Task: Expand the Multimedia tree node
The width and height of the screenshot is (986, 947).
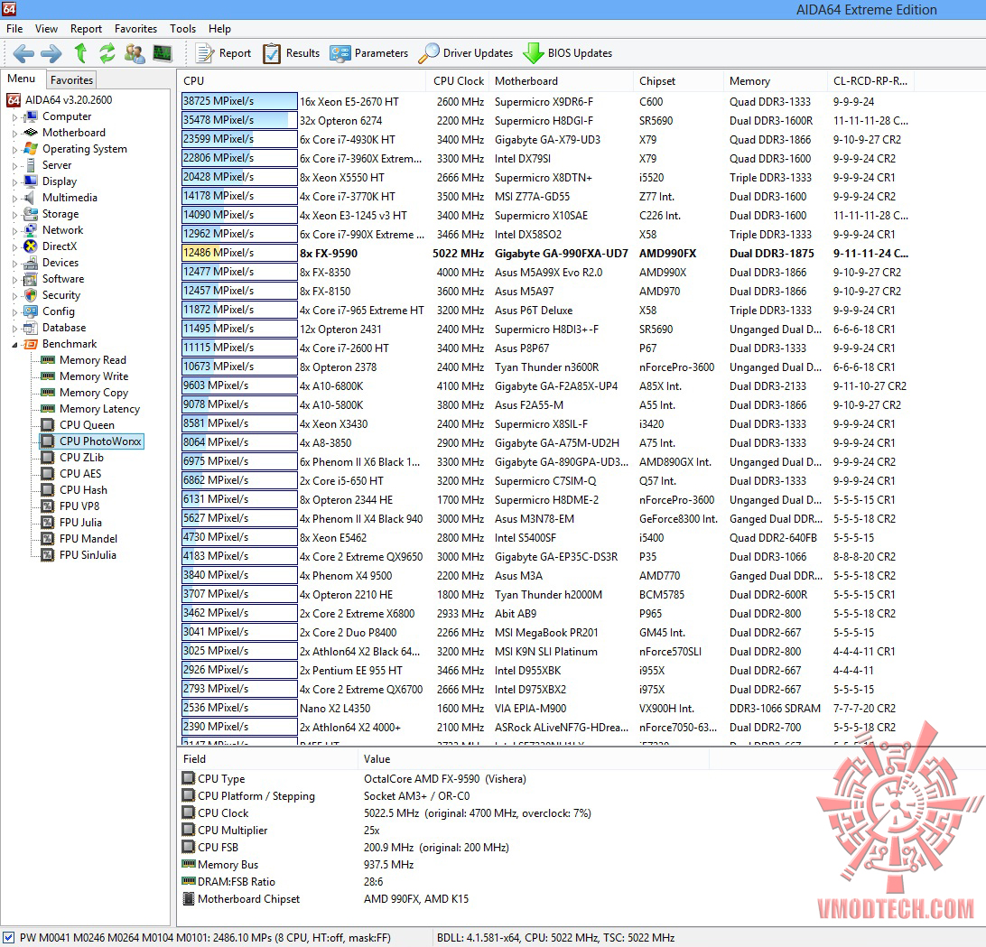Action: pos(14,199)
